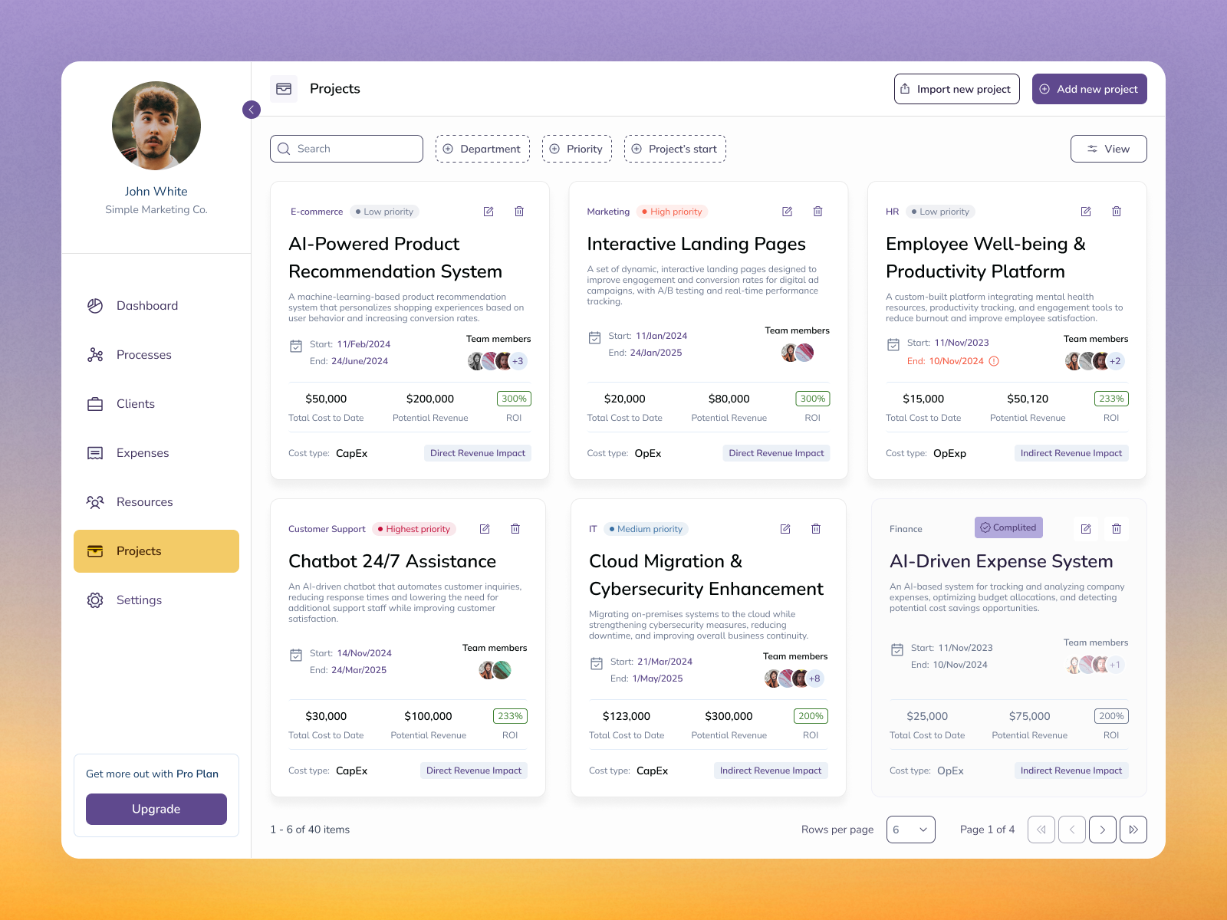Click the AI-Driven Expense System title
Image resolution: width=1227 pixels, height=920 pixels.
click(x=1001, y=561)
